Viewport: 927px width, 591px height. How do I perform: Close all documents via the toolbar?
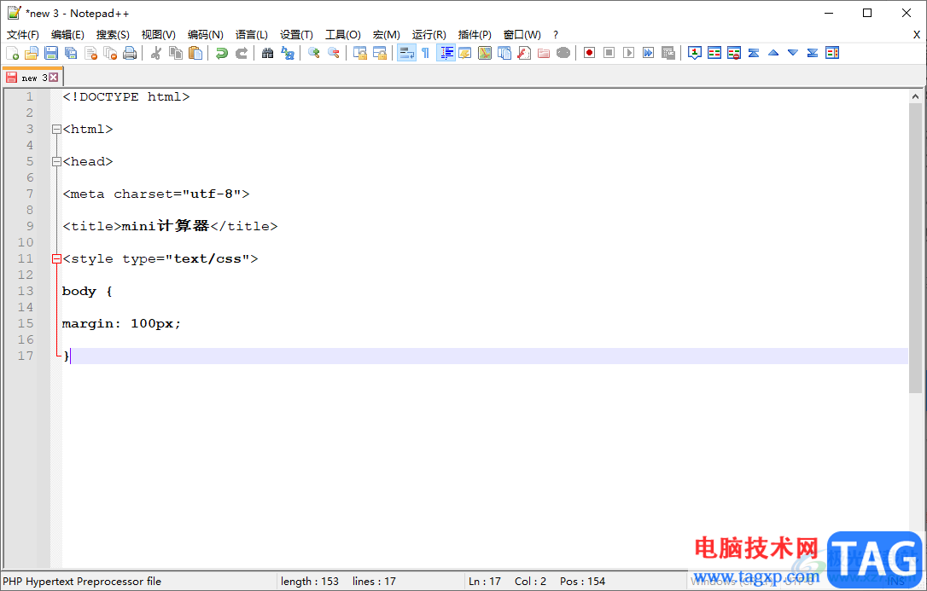coord(110,53)
